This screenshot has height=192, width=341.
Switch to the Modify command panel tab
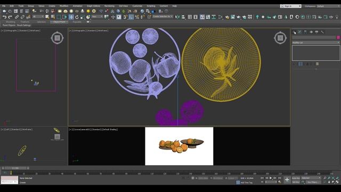pos(300,32)
